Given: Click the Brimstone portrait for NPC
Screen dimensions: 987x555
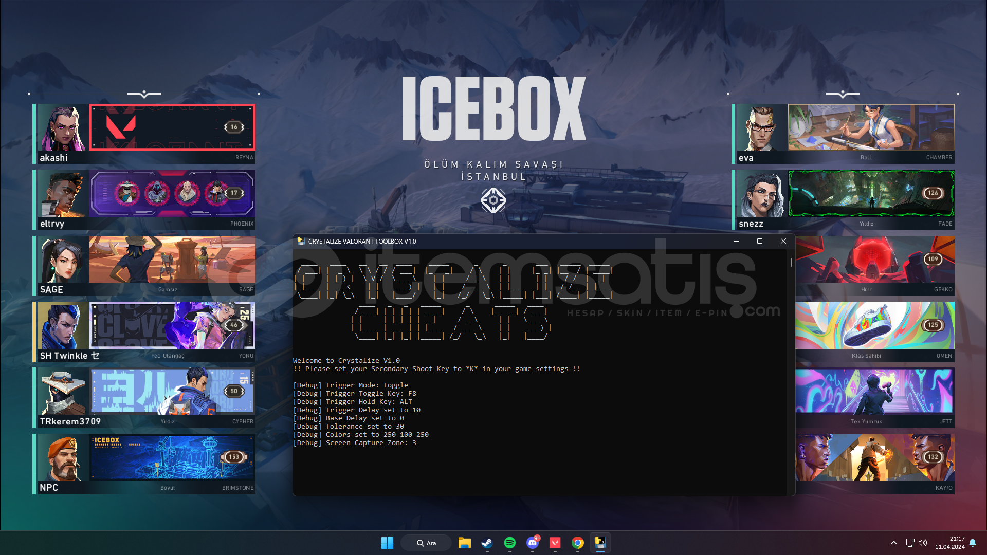Looking at the screenshot, I should pos(63,458).
